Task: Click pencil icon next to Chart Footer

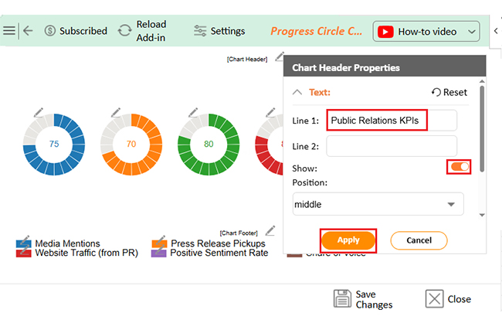Action: point(270,230)
